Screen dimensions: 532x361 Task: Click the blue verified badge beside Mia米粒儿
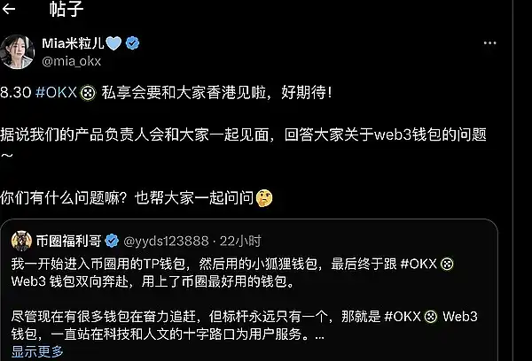click(x=132, y=43)
